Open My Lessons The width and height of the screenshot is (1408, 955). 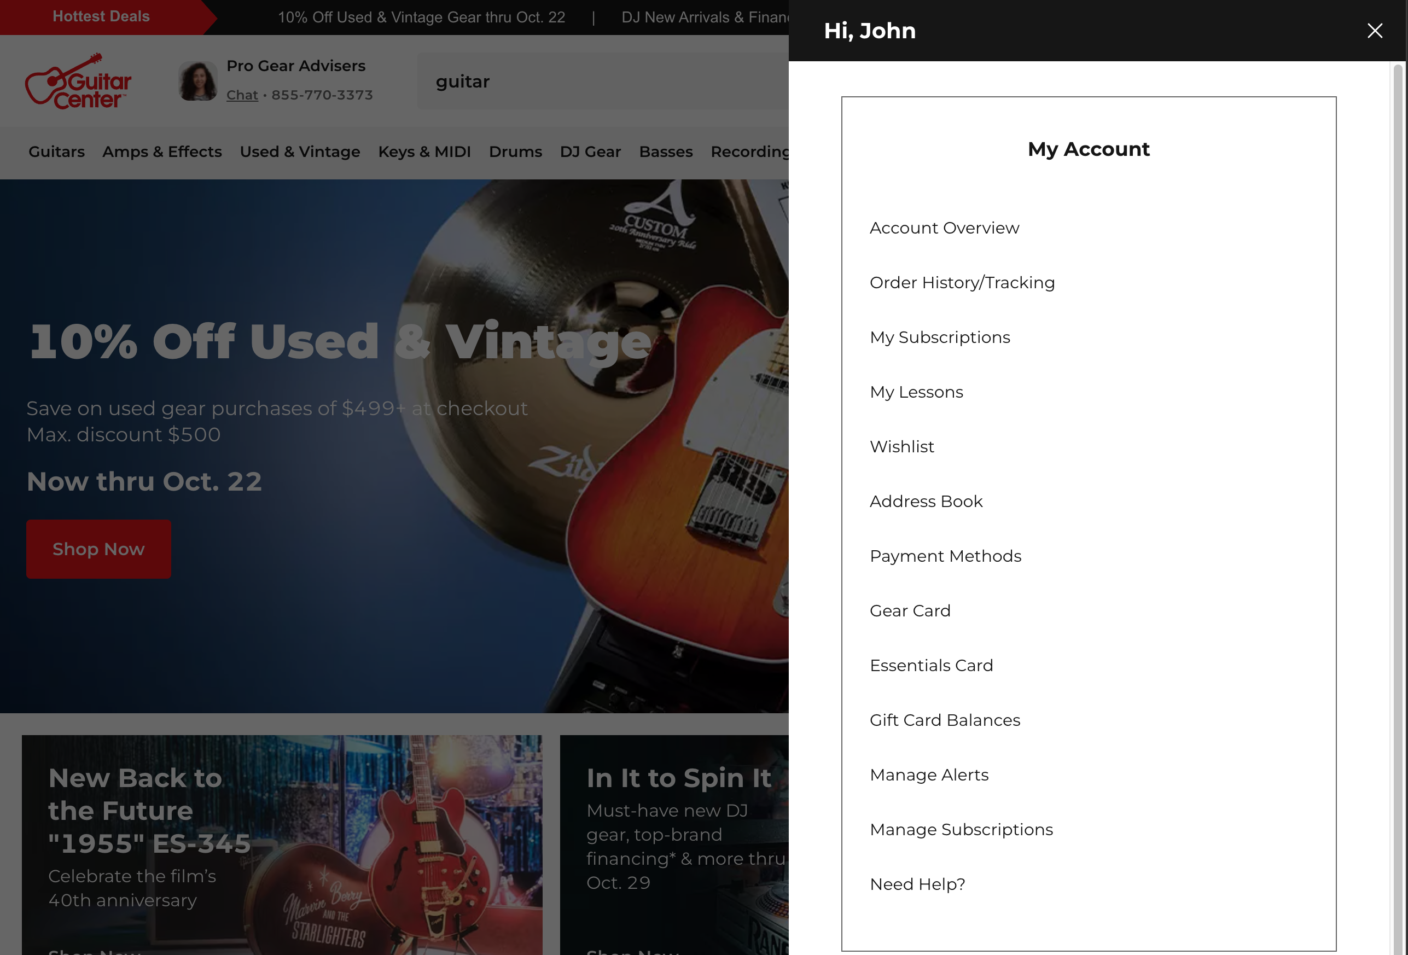pos(916,392)
